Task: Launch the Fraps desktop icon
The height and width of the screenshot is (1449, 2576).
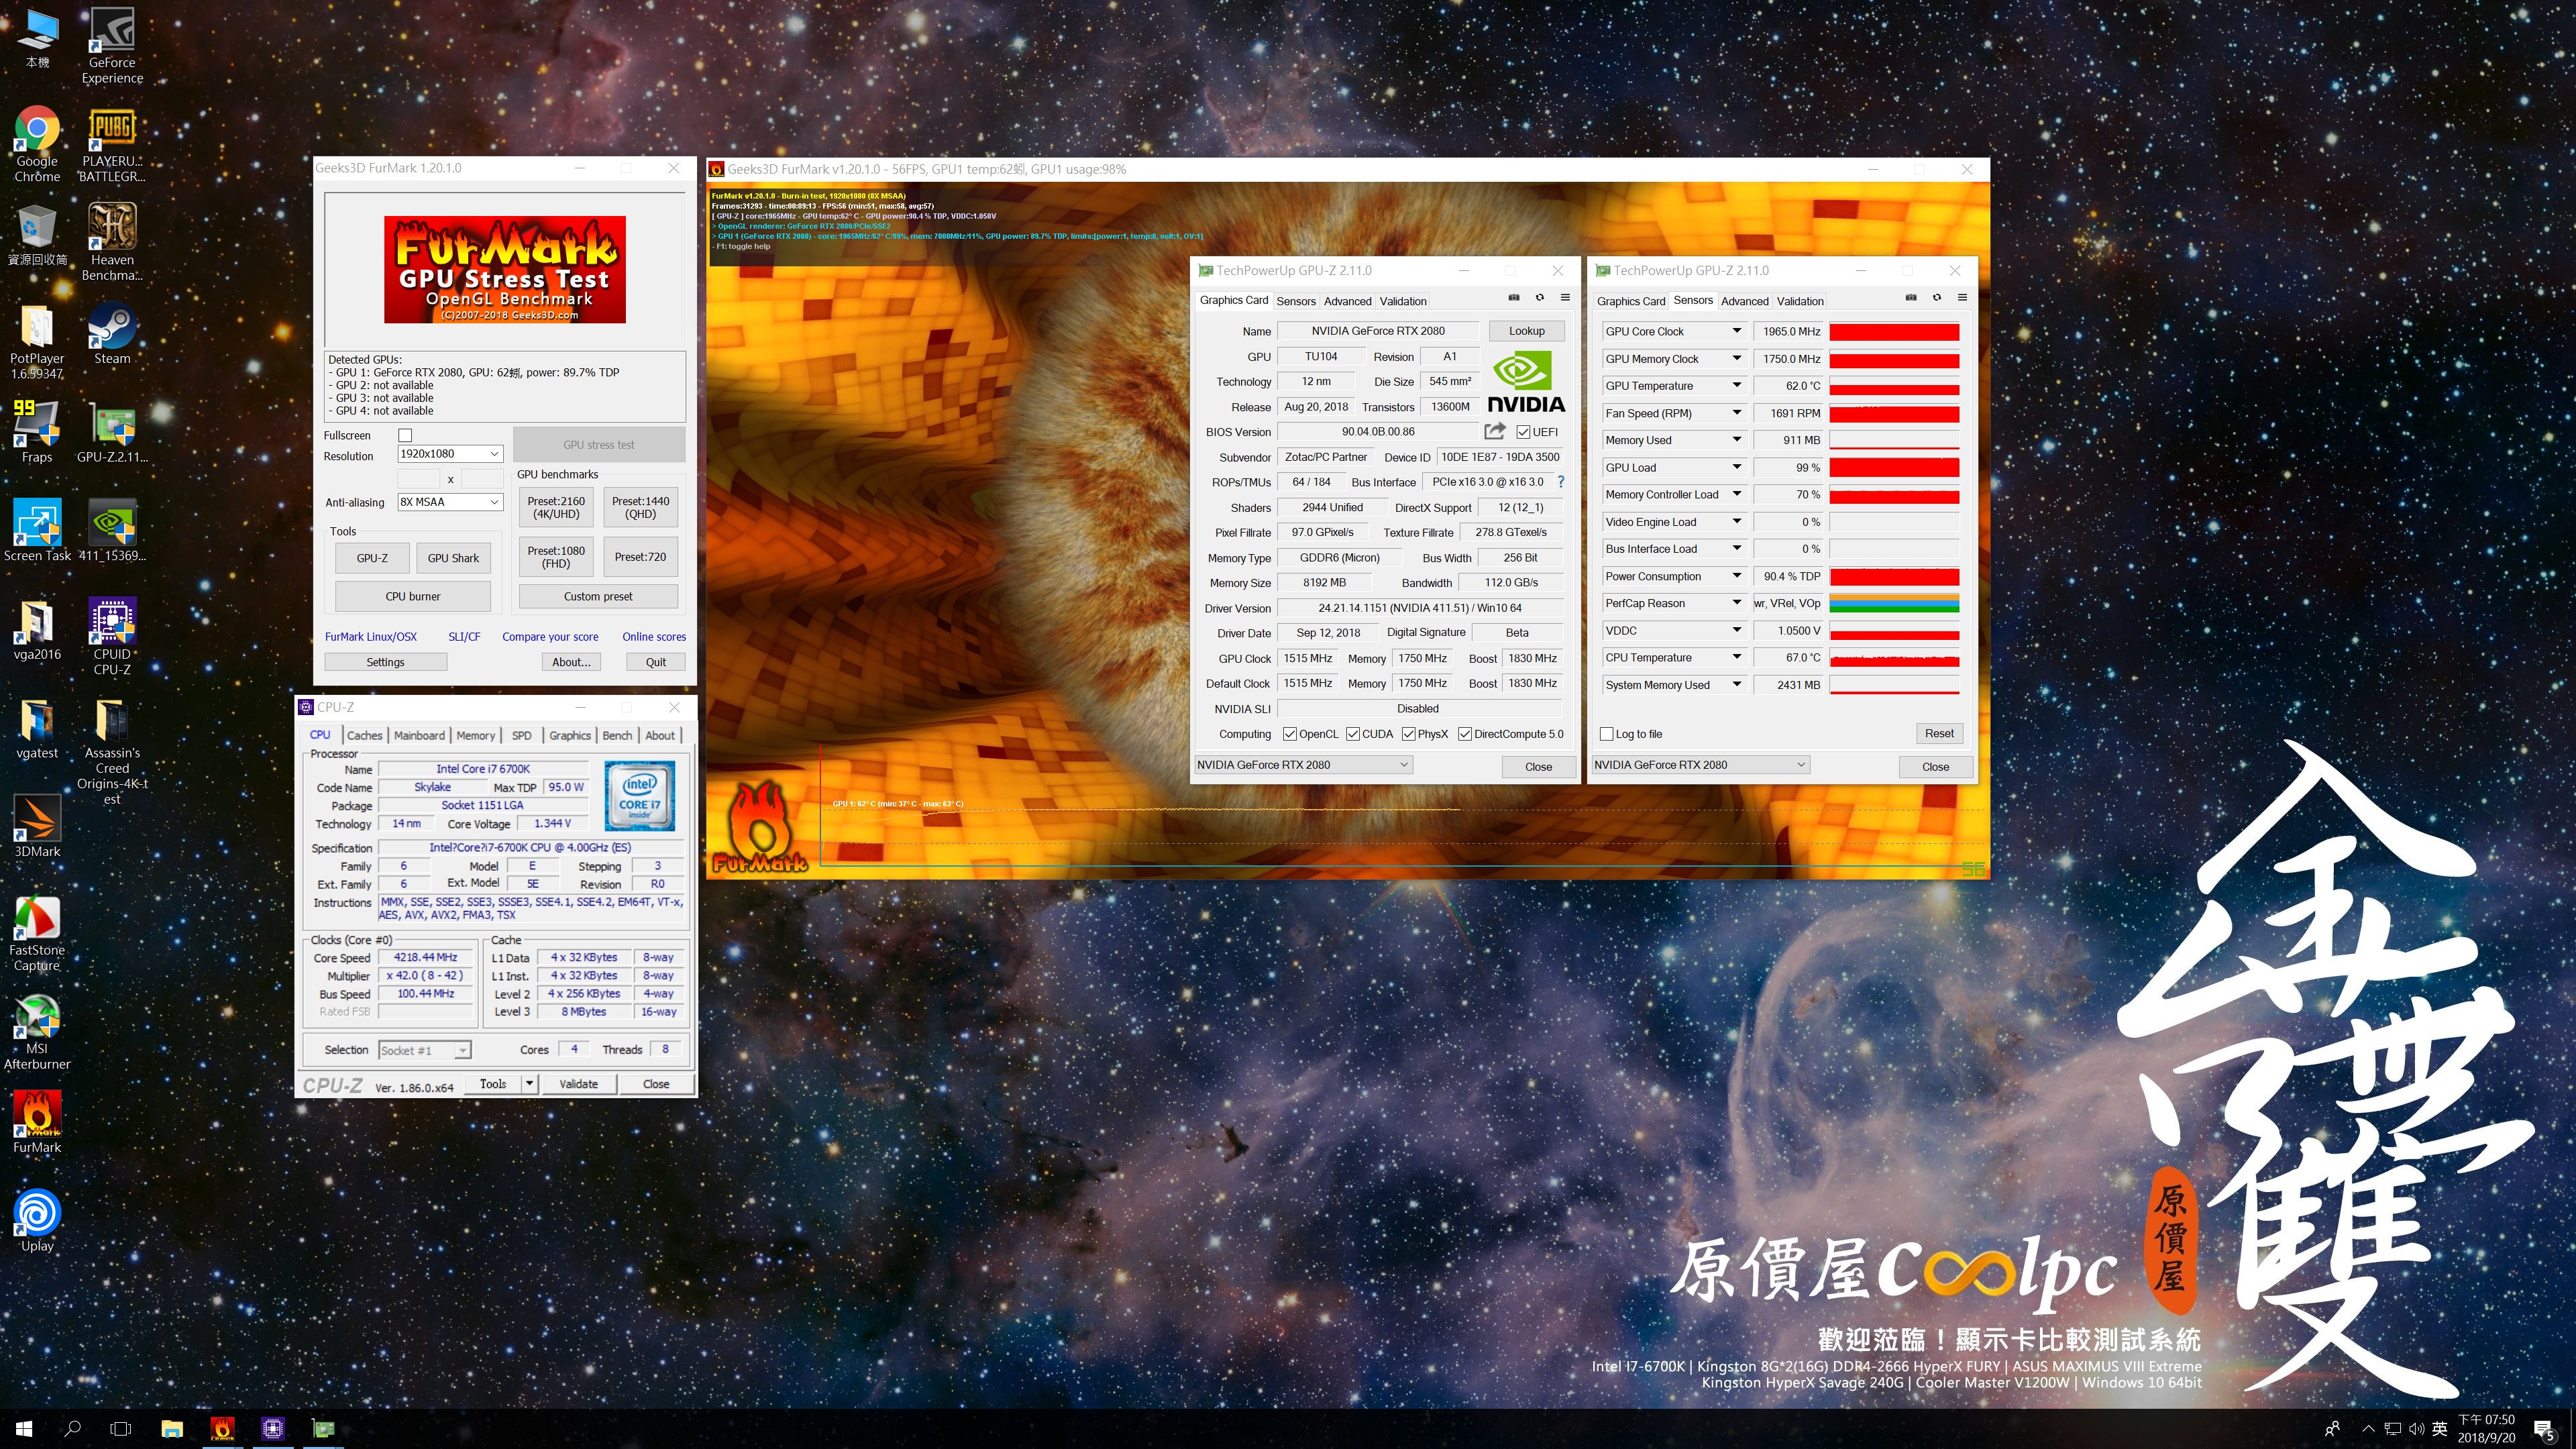Action: [37, 432]
